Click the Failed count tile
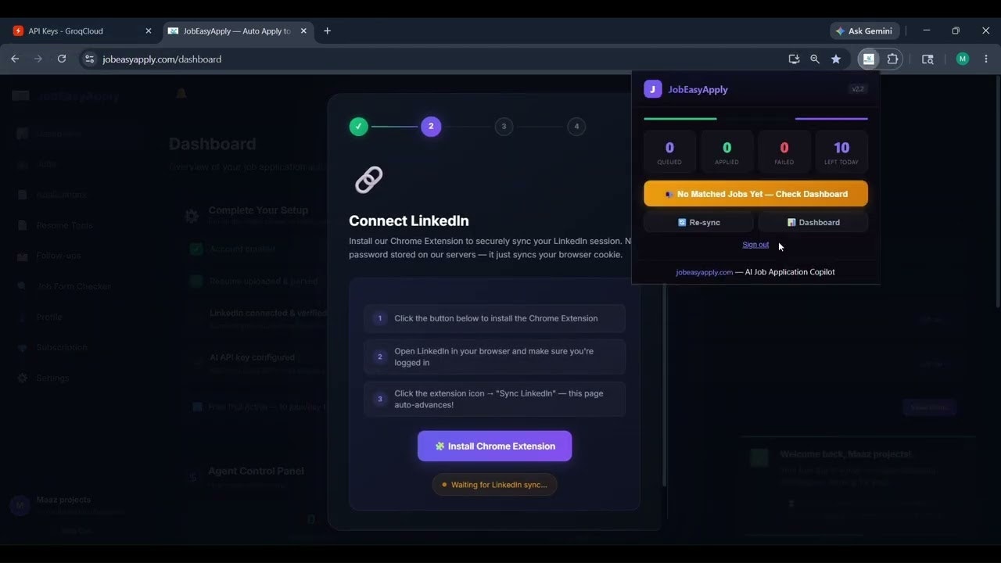 point(784,152)
